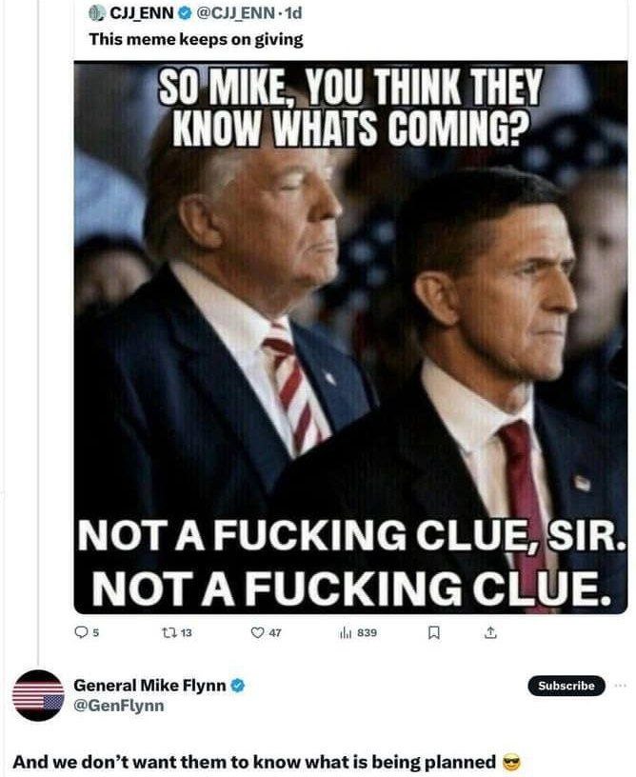Click the "This meme keeps on giving" text

(196, 39)
